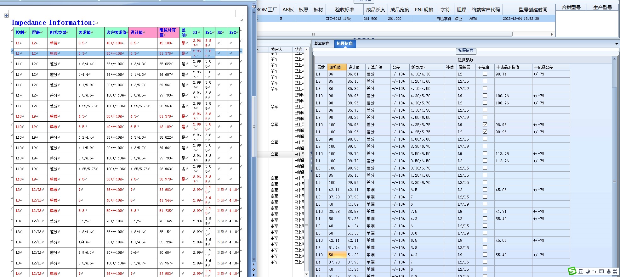620x277 pixels.
Task: Click the 生产型号 column header
Action: [x=603, y=8]
